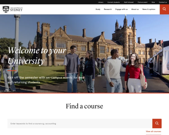
Task: Click the Find an event link
Action: pyautogui.click(x=143, y=2)
